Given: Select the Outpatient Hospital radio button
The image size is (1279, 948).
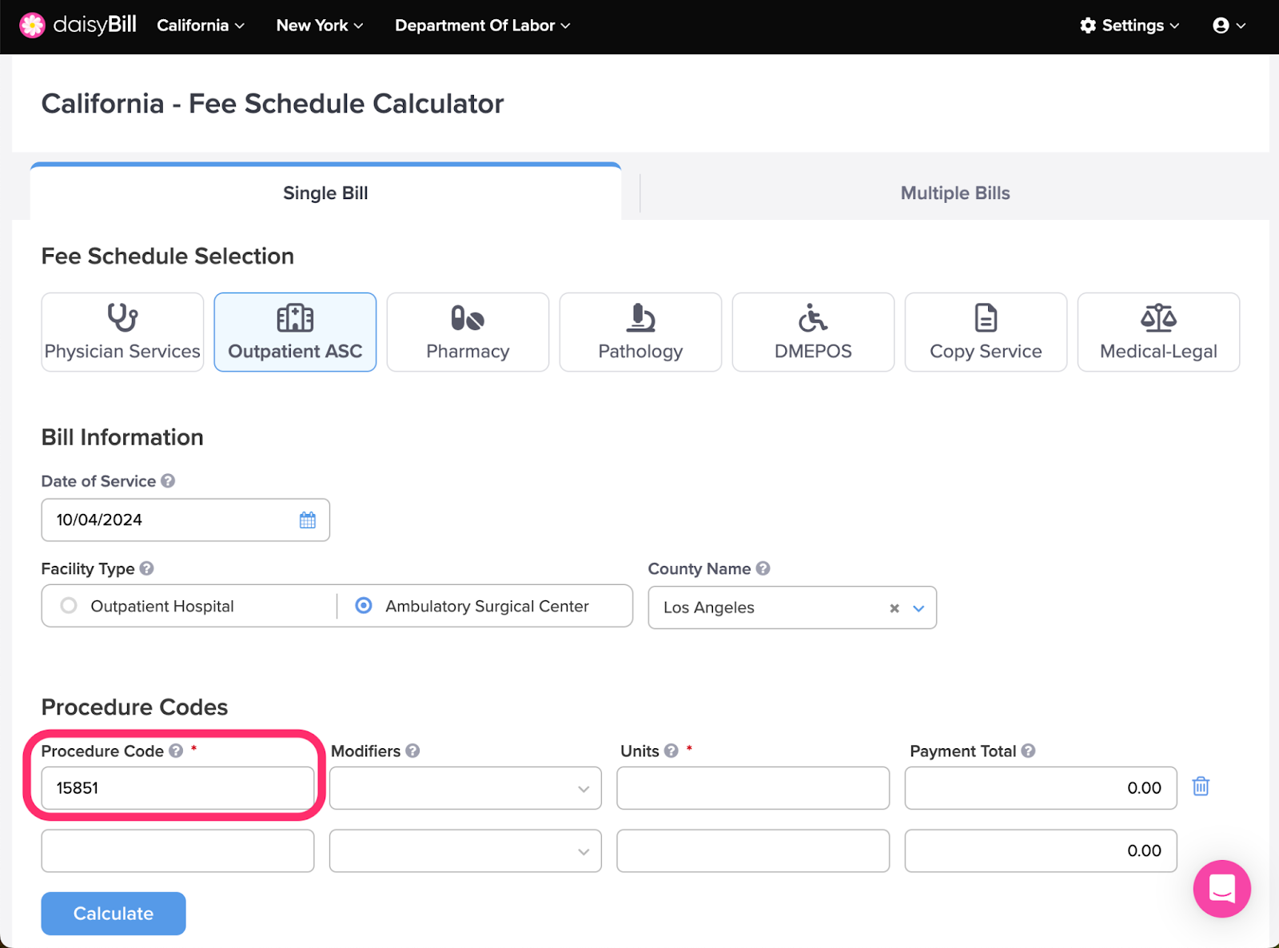Looking at the screenshot, I should pyautogui.click(x=69, y=606).
